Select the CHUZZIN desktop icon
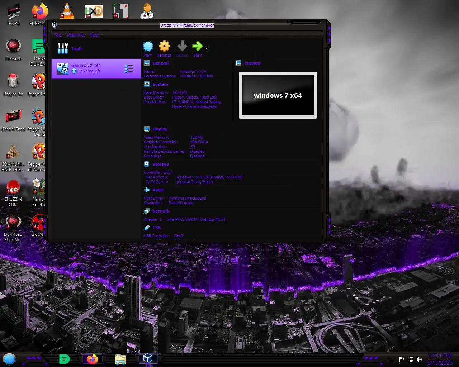The image size is (459, 367). [x=13, y=194]
